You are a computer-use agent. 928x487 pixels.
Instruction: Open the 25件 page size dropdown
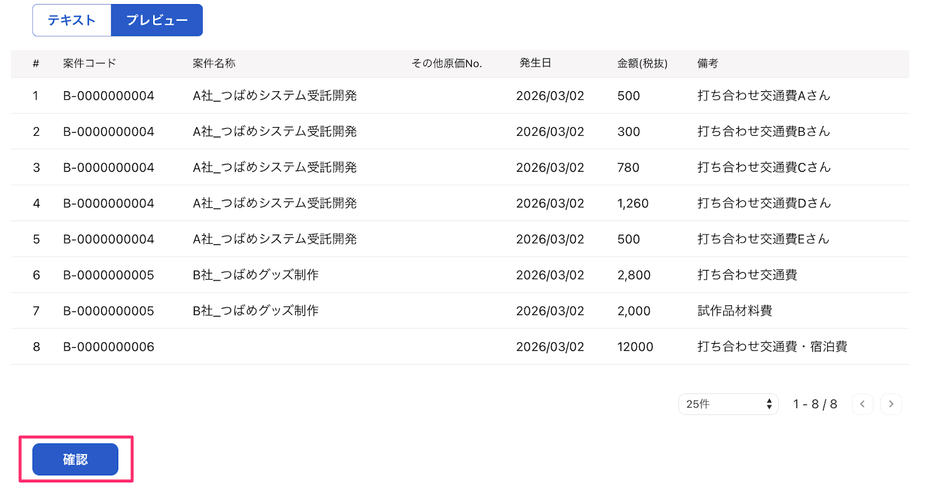(x=728, y=404)
